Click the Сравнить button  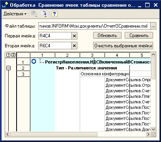(x=139, y=35)
